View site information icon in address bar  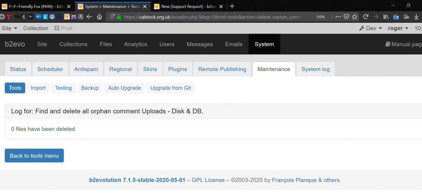point(112,17)
